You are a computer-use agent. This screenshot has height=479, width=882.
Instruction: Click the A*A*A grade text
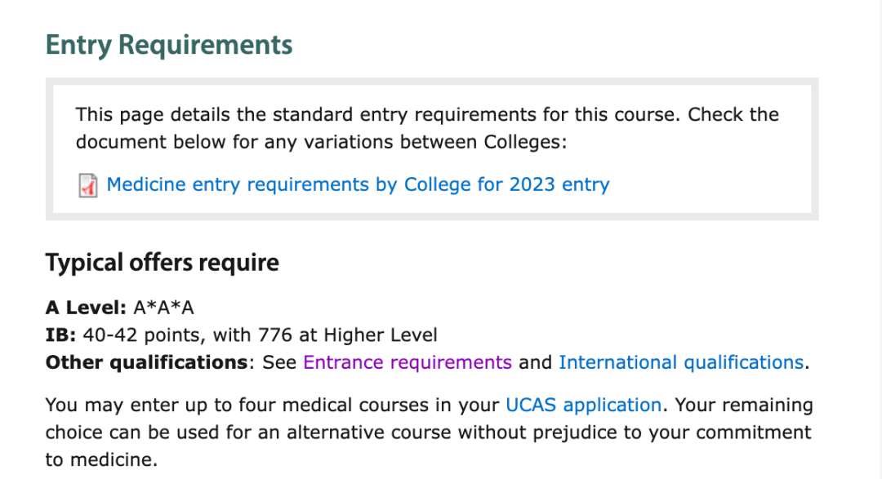coord(163,308)
